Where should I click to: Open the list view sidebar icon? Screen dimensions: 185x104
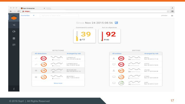pos(14,45)
